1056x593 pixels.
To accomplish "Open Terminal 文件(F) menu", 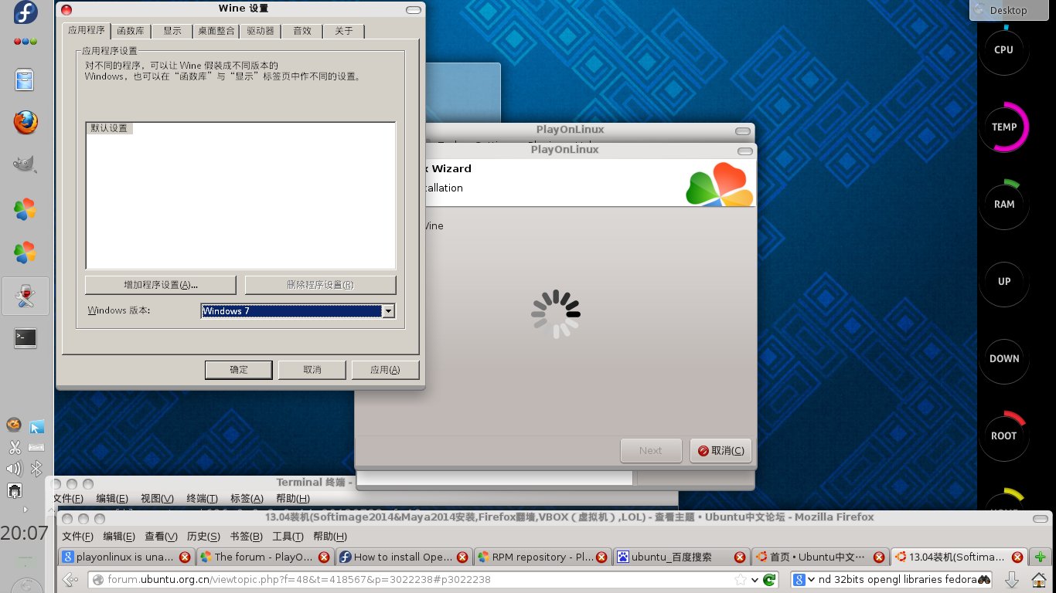I will (x=68, y=499).
